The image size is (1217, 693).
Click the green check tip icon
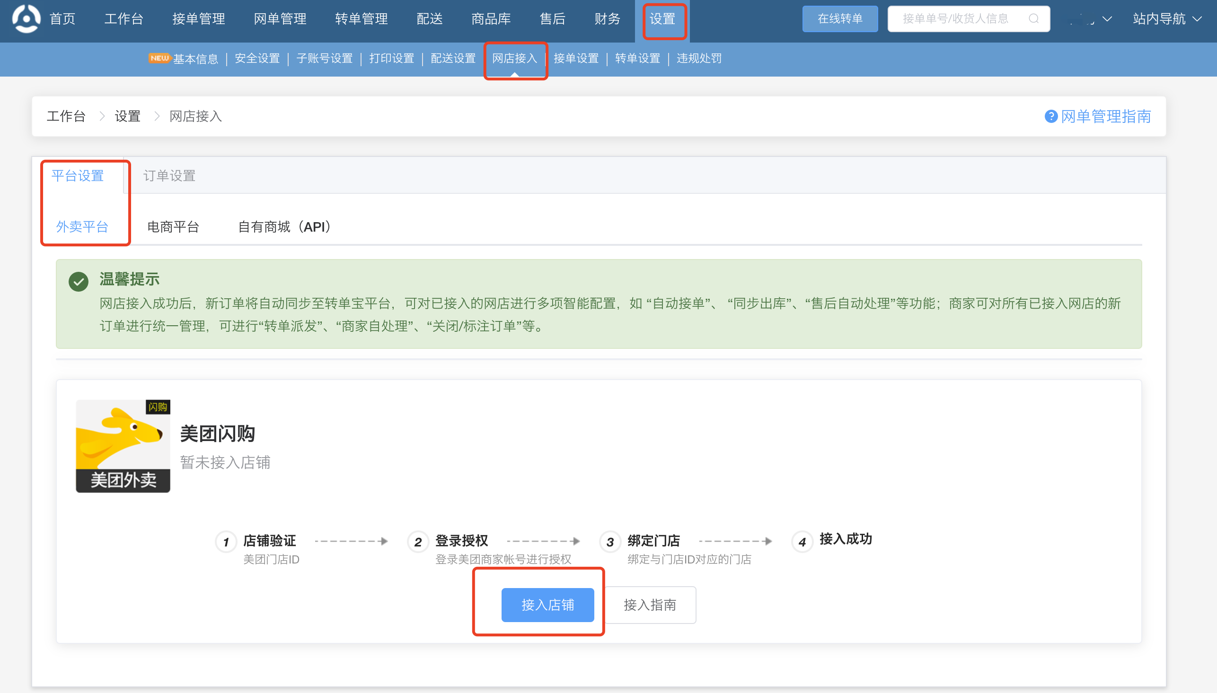(79, 281)
